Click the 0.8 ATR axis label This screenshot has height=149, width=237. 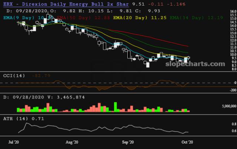(x=234, y=124)
